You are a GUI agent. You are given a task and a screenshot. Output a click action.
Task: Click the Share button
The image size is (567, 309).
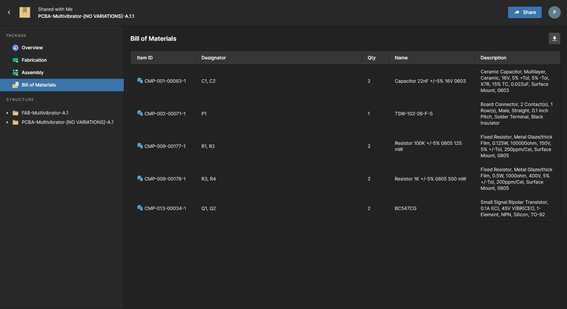525,12
